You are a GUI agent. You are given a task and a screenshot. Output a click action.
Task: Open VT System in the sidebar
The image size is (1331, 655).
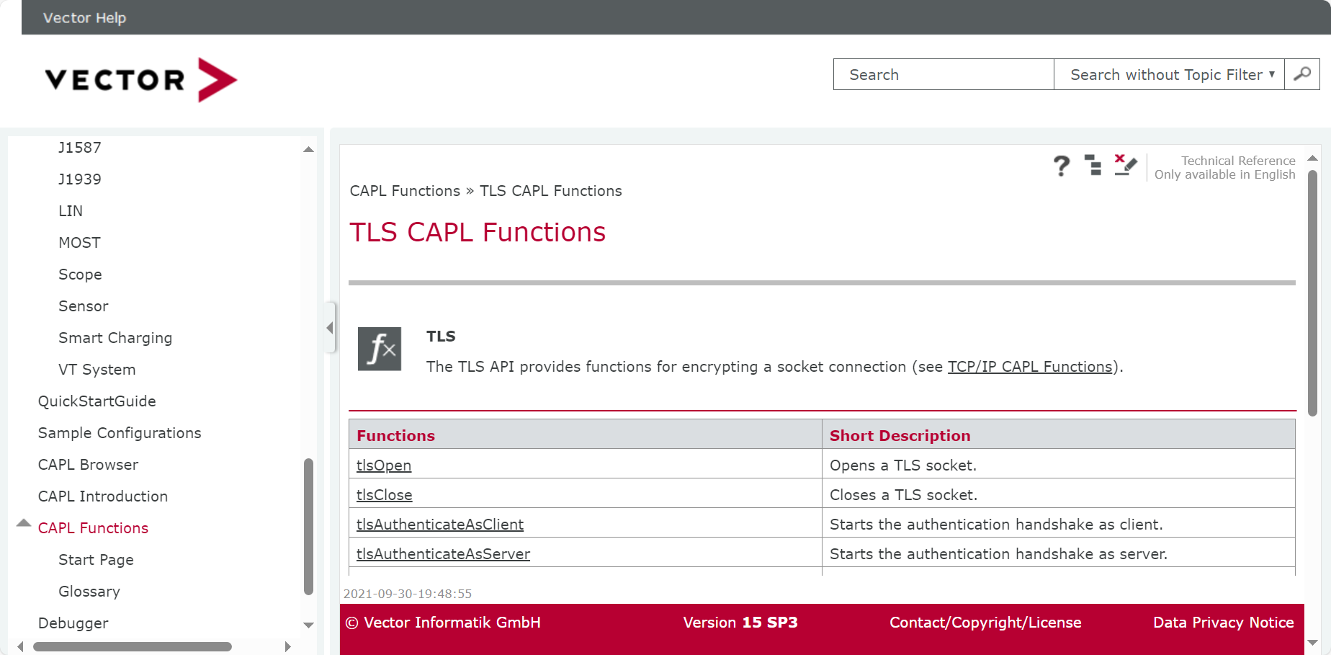pyautogui.click(x=97, y=370)
